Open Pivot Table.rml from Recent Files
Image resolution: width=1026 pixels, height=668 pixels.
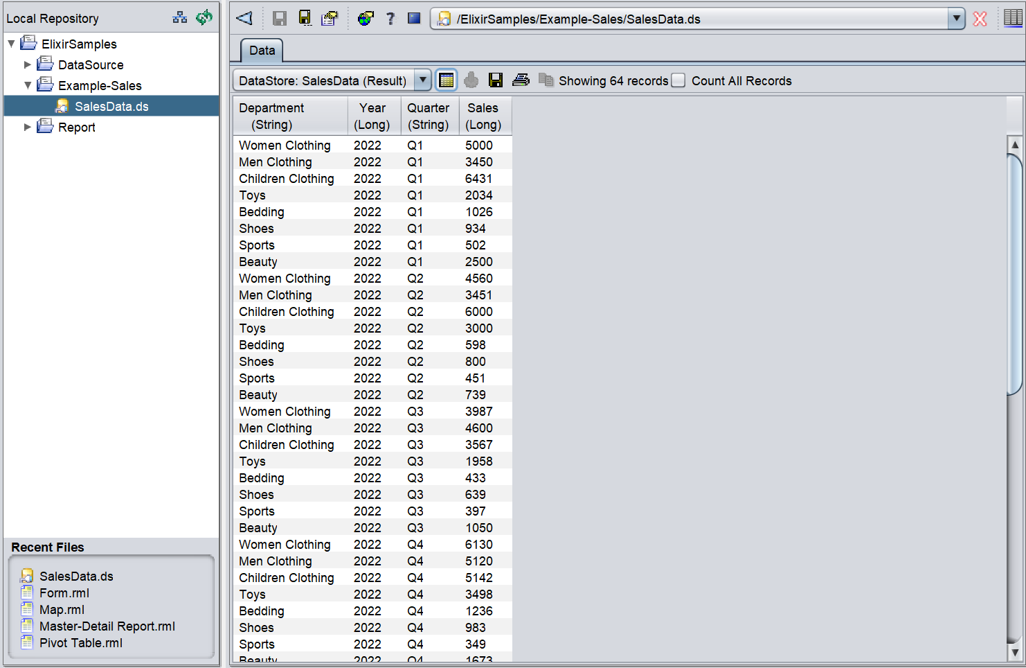[81, 642]
